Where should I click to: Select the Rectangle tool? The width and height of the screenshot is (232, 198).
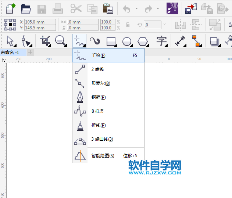111,41
